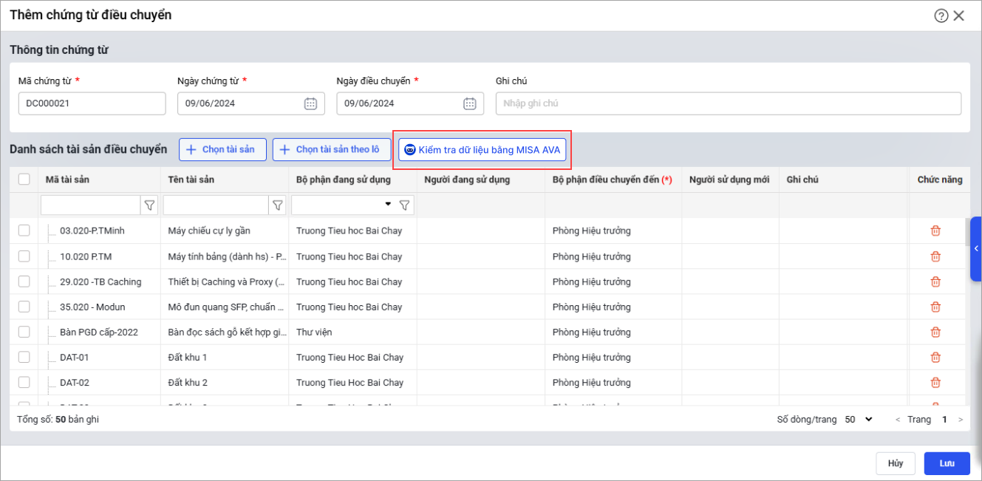
Task: Click filter icon for Tên tài sản column
Action: pyautogui.click(x=278, y=205)
